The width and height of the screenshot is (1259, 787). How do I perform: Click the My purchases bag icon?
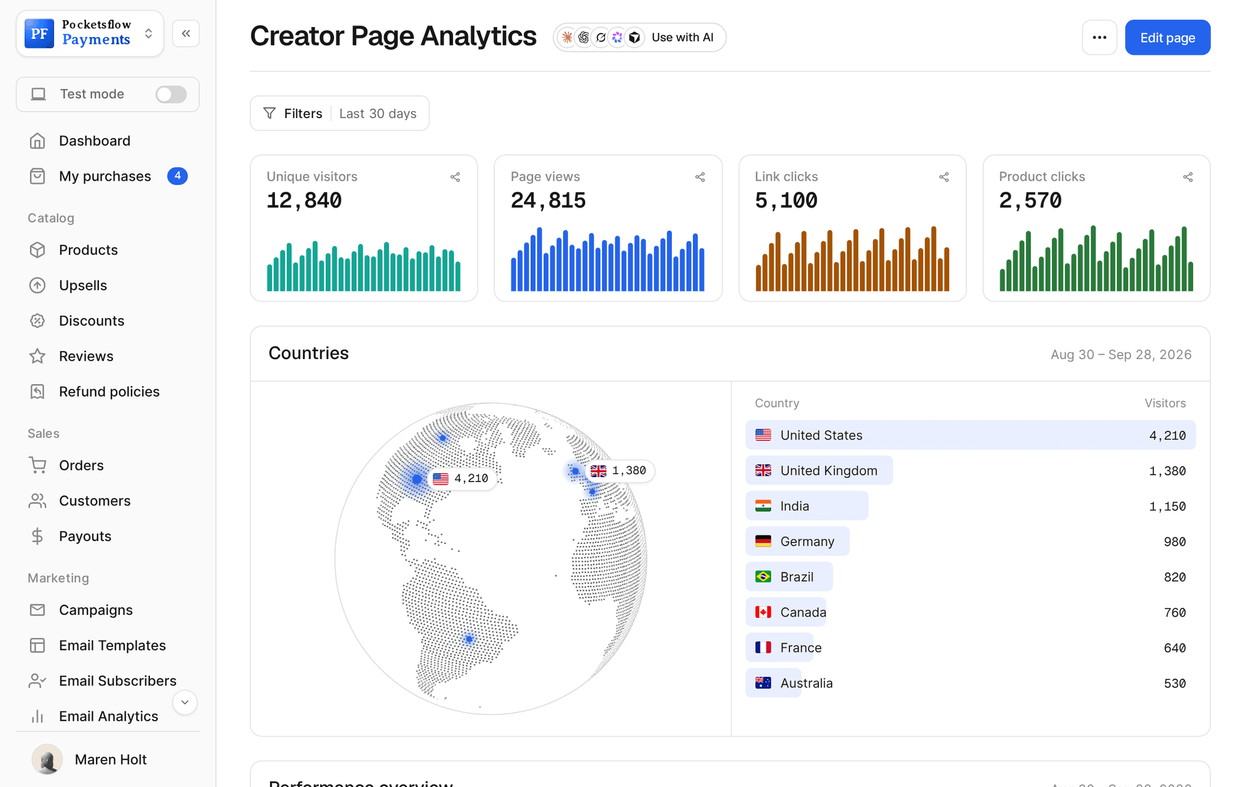tap(37, 176)
